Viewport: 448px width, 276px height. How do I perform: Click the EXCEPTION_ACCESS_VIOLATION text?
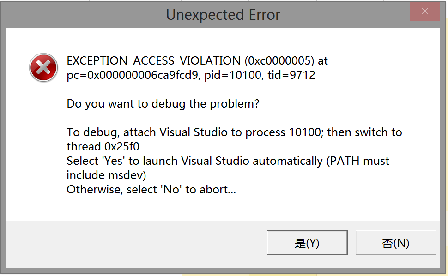pyautogui.click(x=153, y=61)
